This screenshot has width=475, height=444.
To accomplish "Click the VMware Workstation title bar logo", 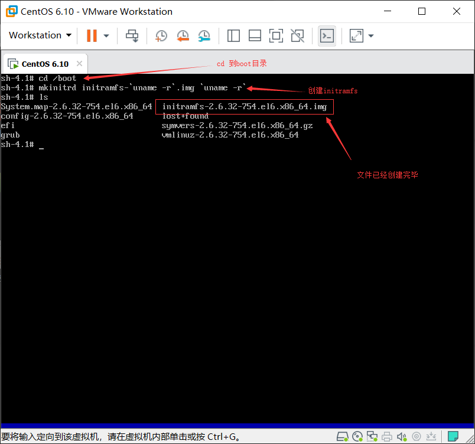I will [x=11, y=11].
